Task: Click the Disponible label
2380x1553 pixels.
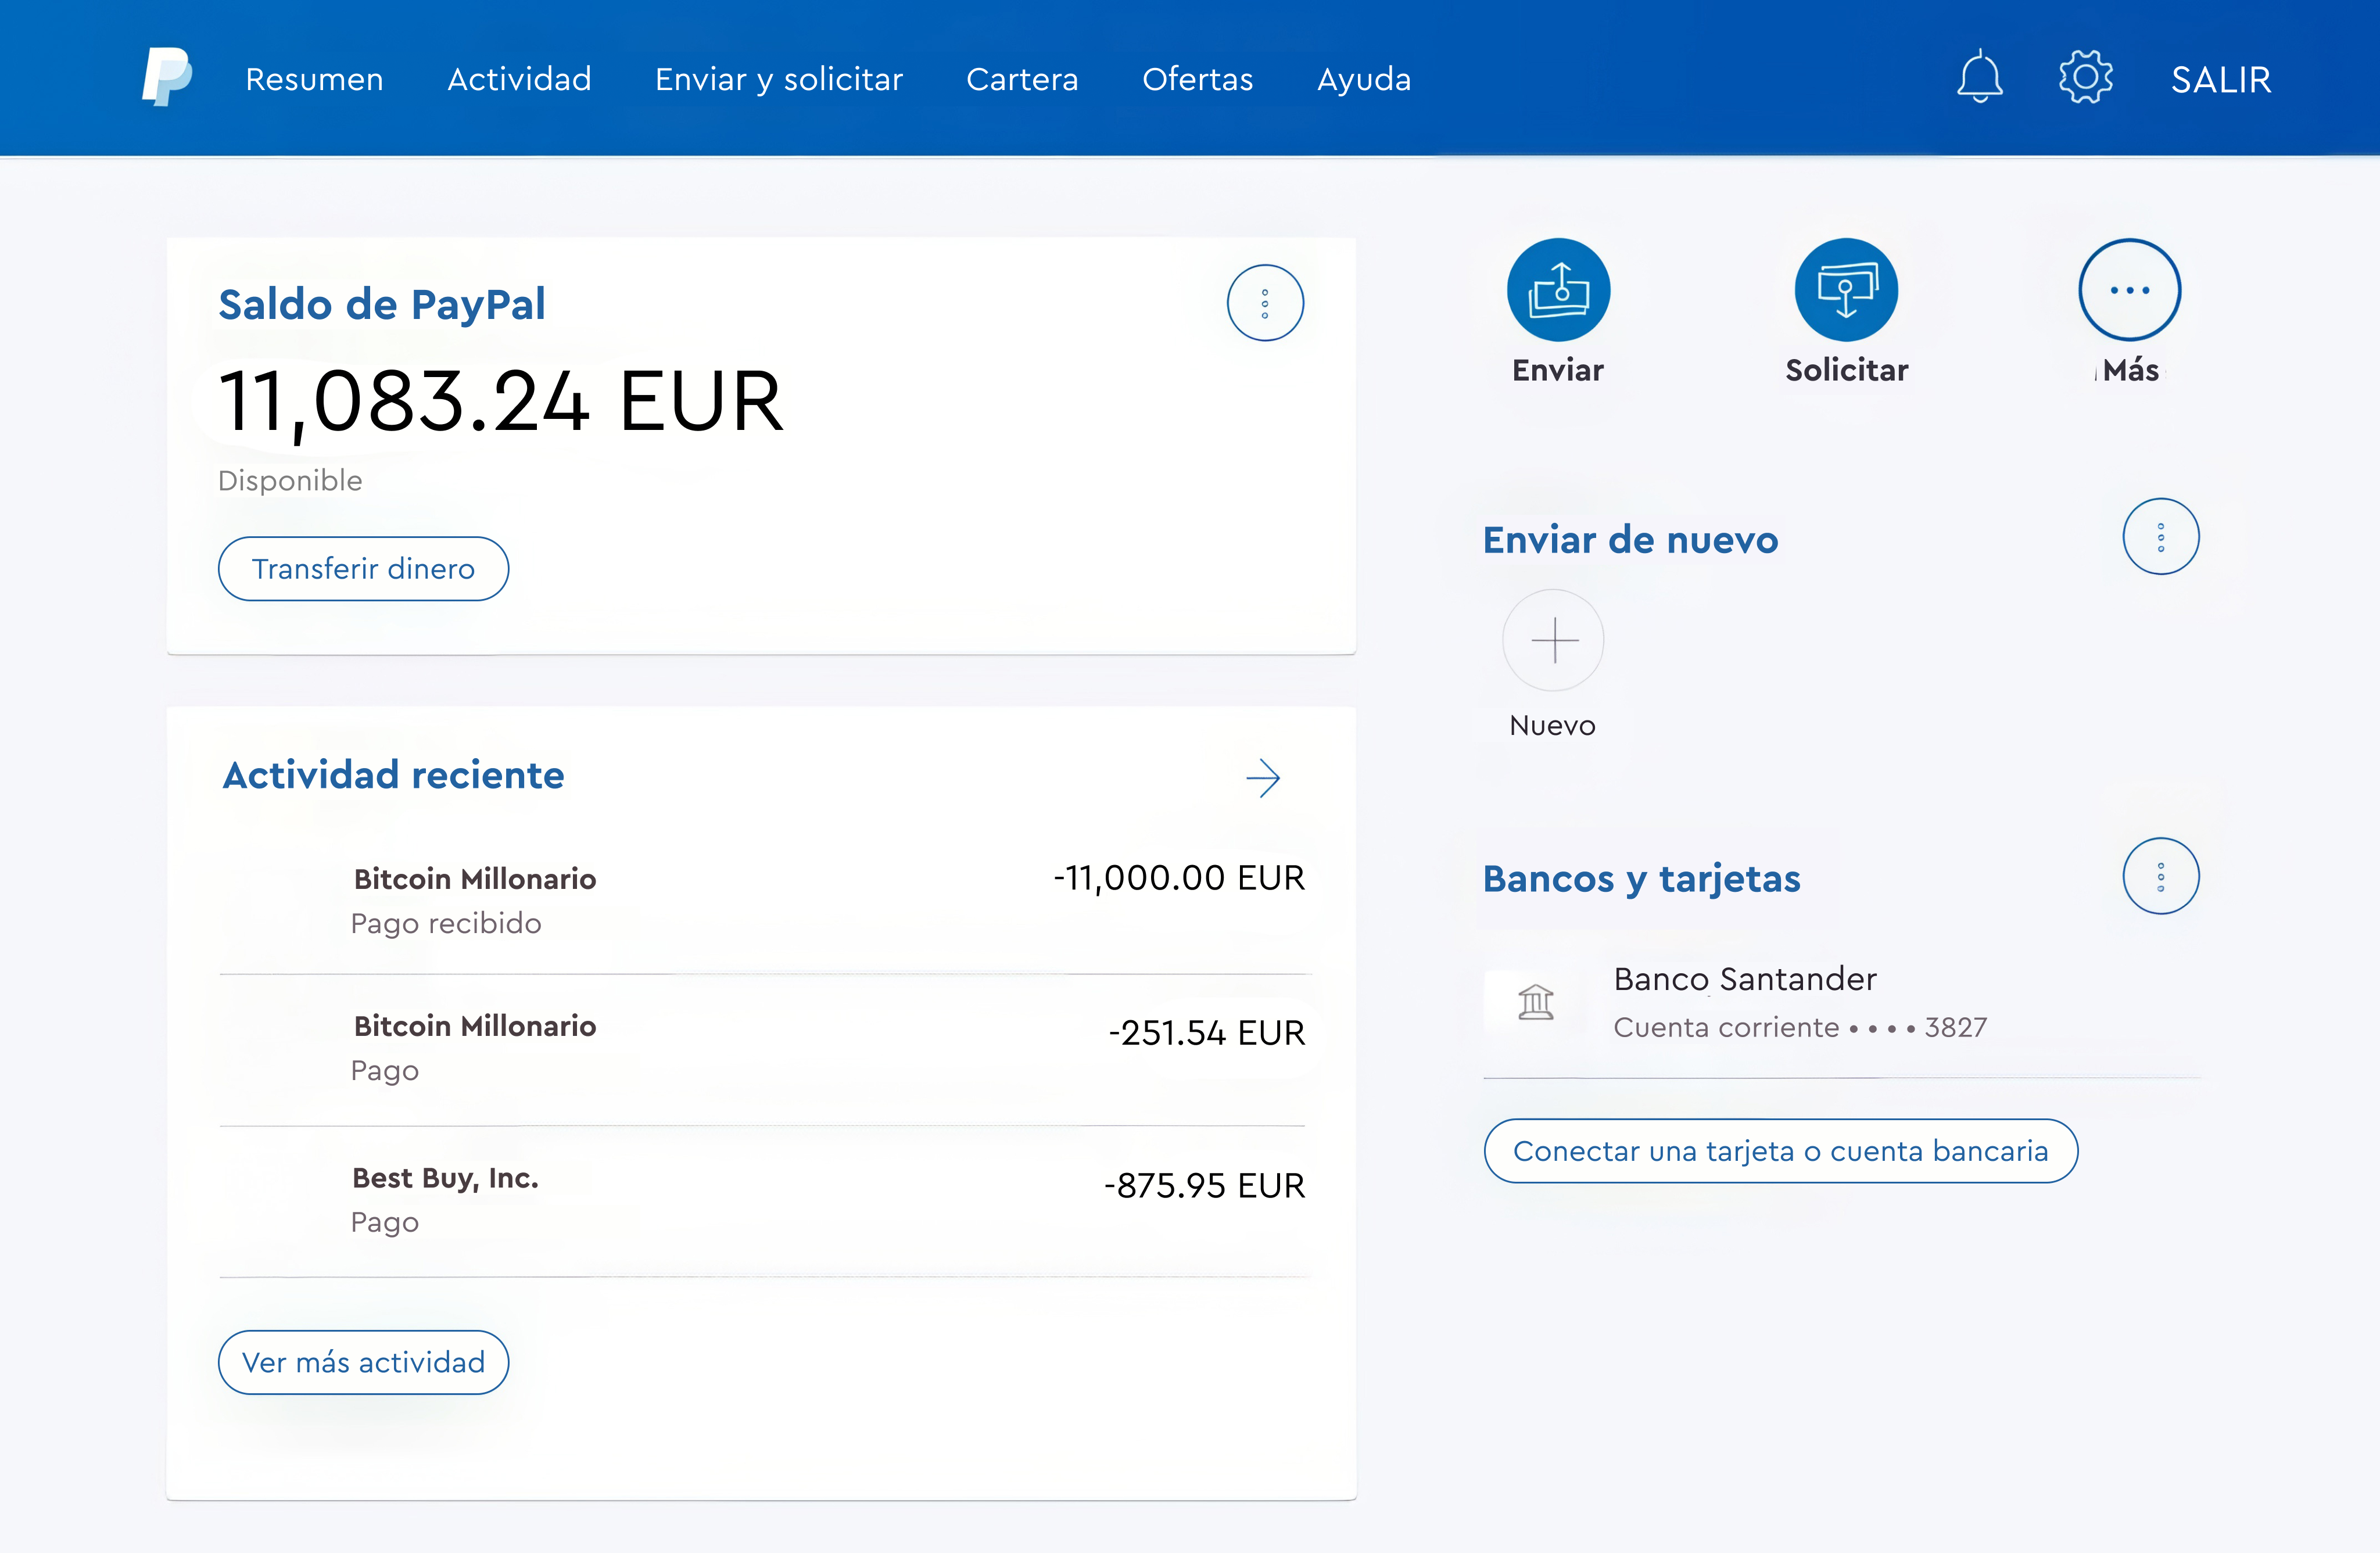Action: [290, 481]
